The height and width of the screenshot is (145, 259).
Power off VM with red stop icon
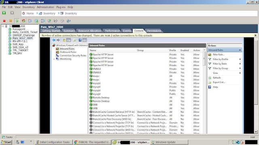4,21
